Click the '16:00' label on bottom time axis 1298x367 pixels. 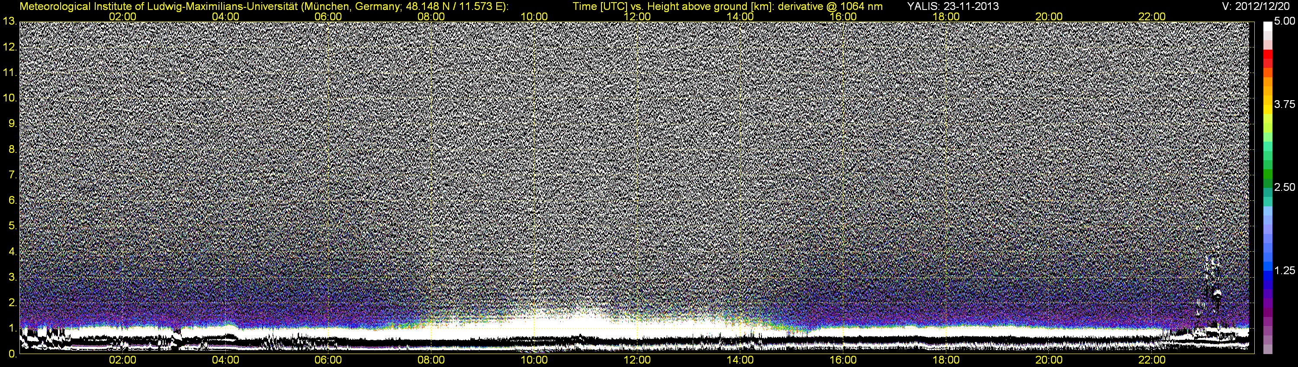click(844, 361)
